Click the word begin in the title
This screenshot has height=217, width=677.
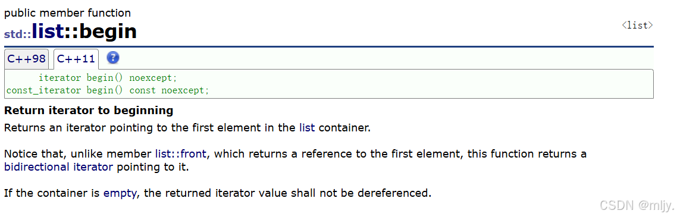tap(108, 32)
